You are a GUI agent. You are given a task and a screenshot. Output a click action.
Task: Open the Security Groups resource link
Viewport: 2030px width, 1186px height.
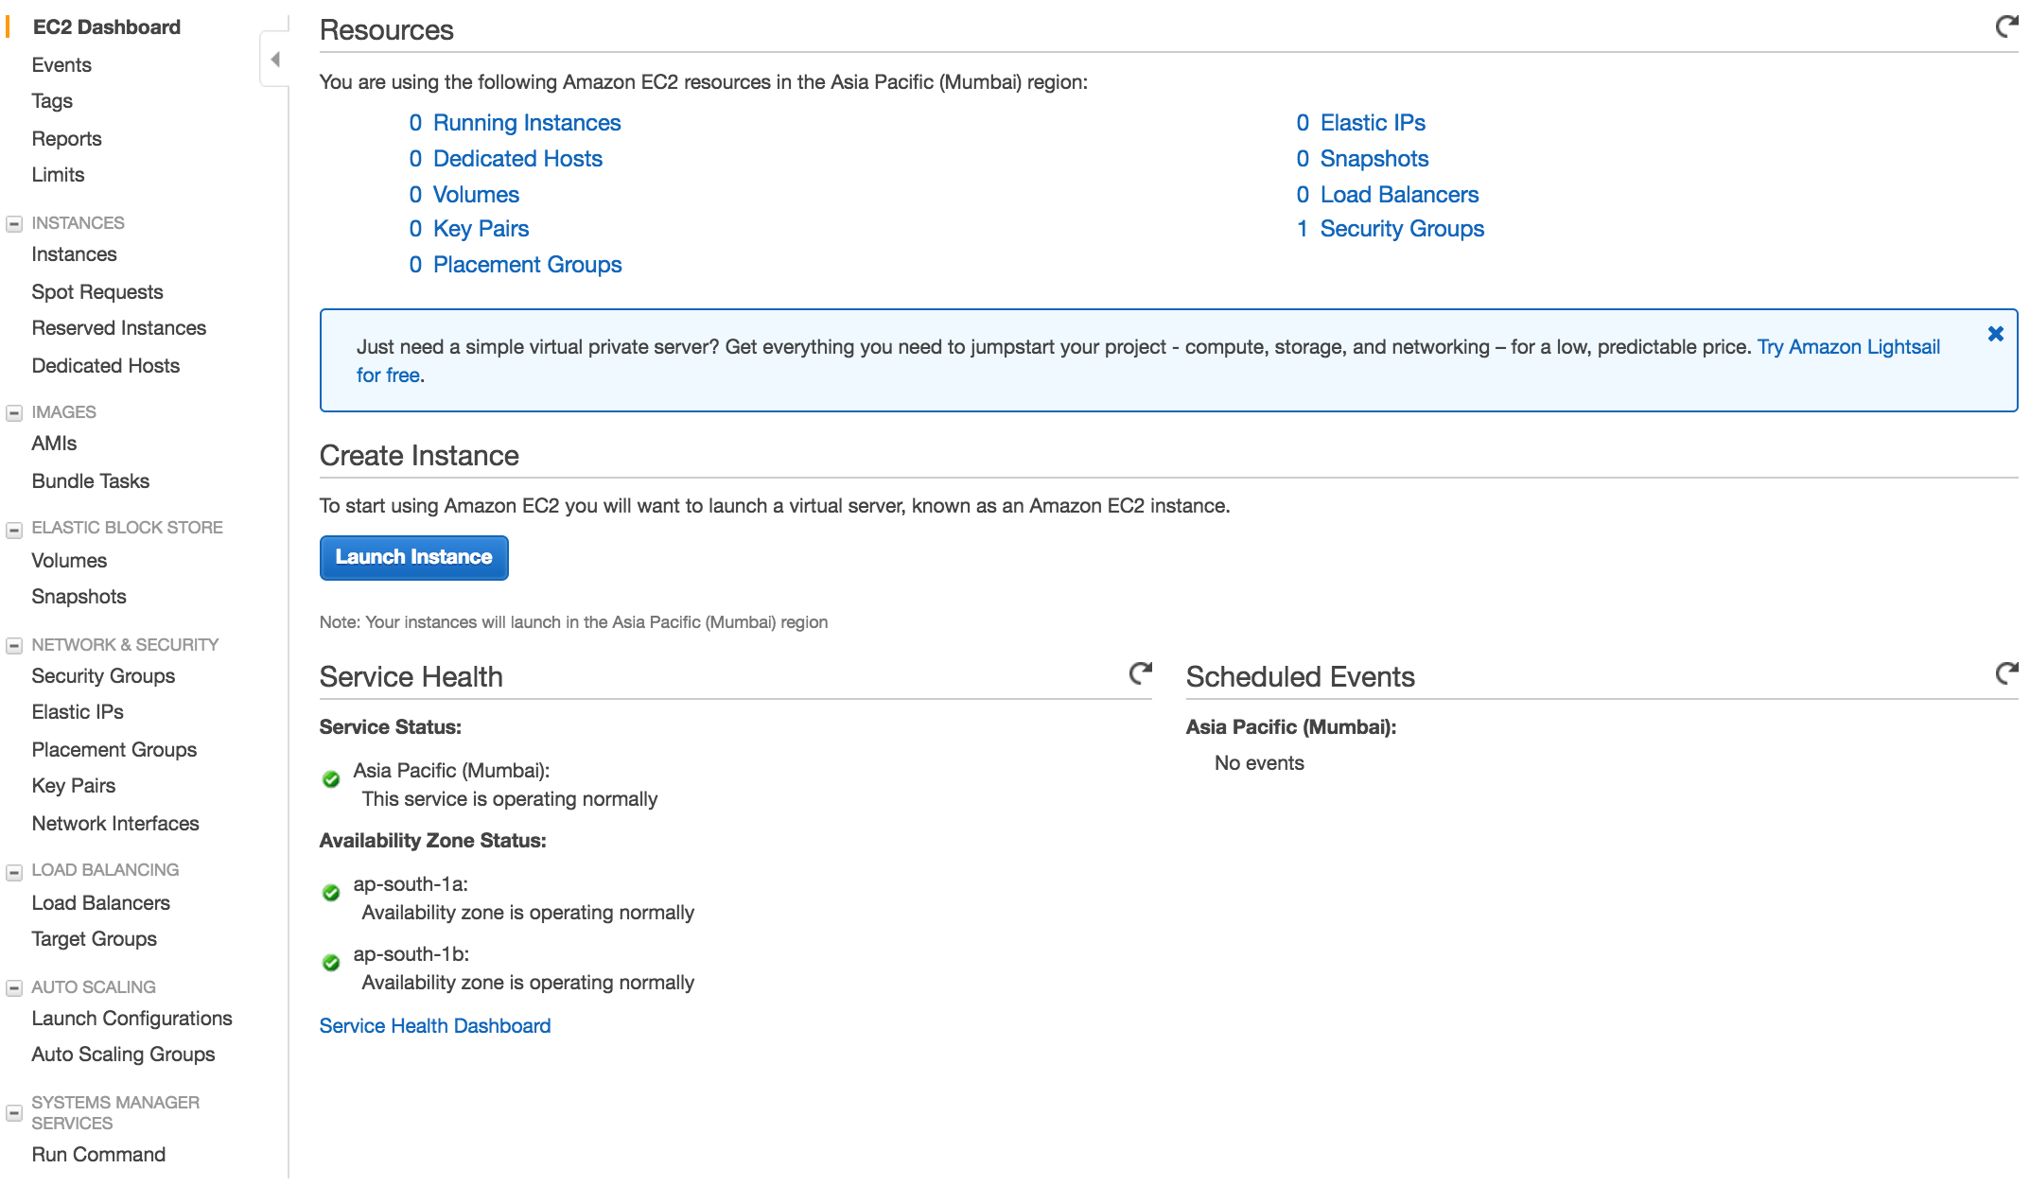[x=1402, y=229]
